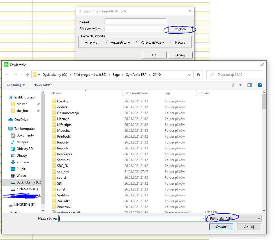Click the Up one level arrow icon
This screenshot has width=275, height=240.
[x=28, y=75]
